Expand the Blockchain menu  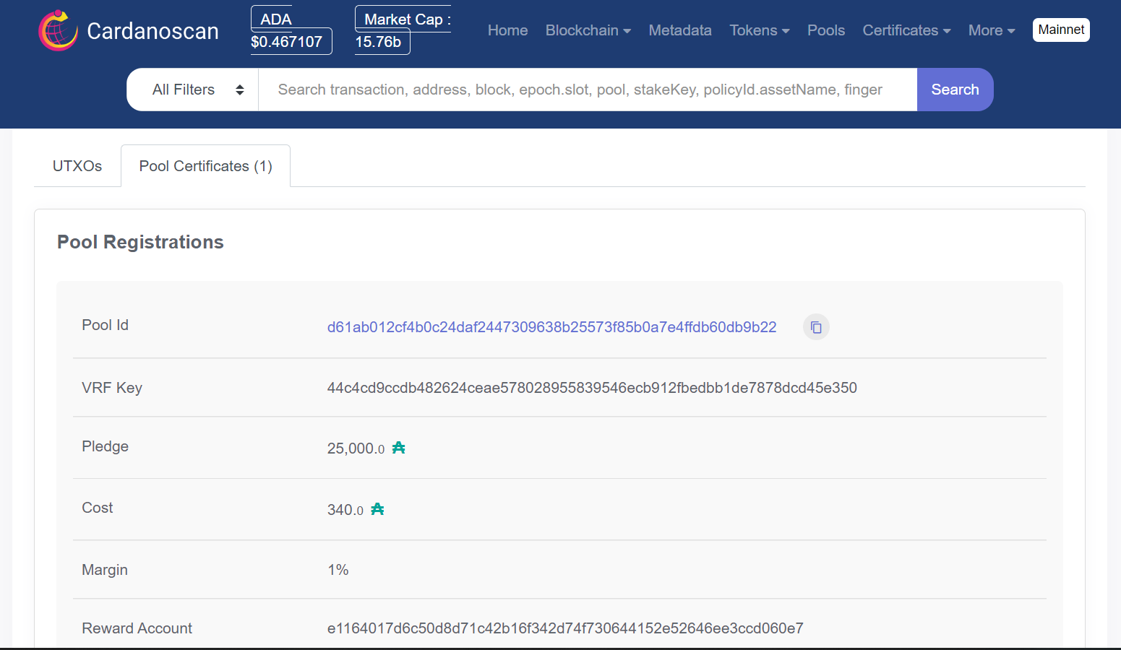coord(588,30)
